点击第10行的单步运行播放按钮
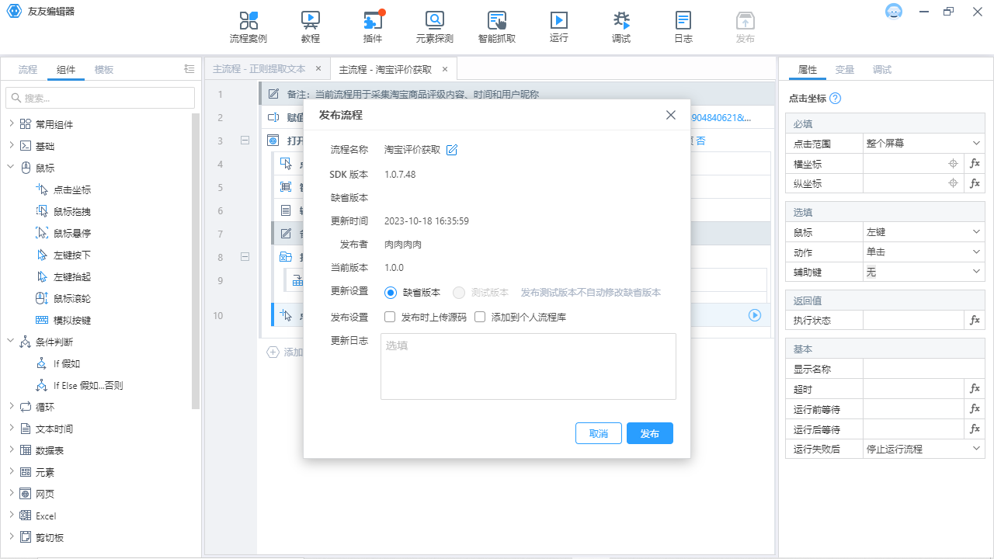994x559 pixels. tap(754, 315)
